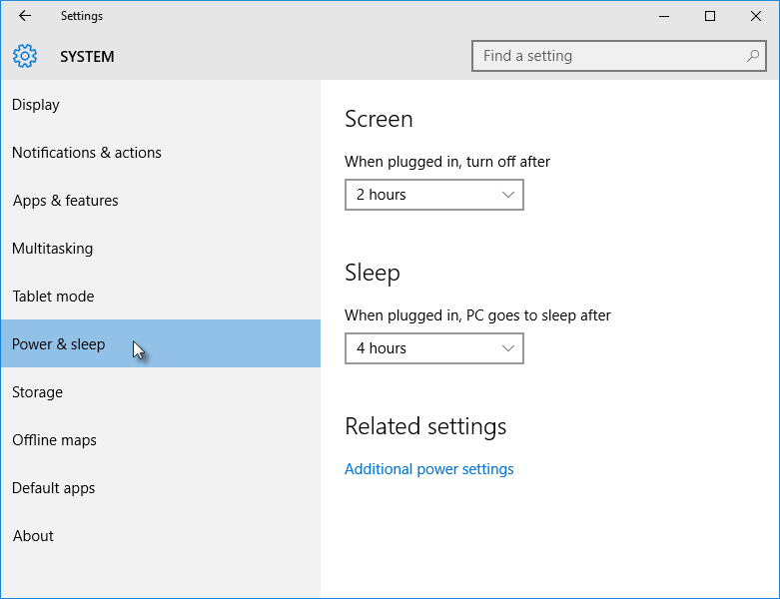Open the Multitasking section
The width and height of the screenshot is (780, 599).
pyautogui.click(x=52, y=249)
